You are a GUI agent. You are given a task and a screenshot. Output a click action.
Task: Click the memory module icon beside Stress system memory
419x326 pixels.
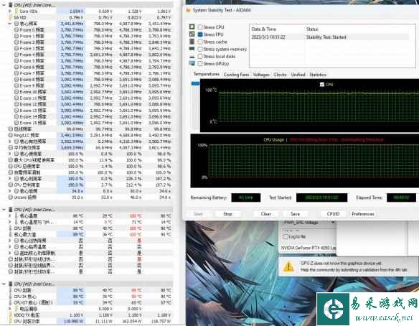(192, 49)
